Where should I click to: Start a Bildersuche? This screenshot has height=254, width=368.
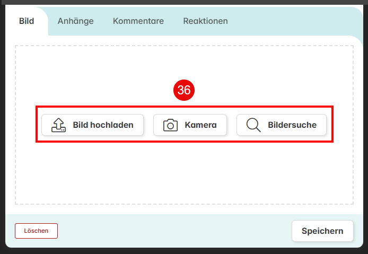[x=282, y=125]
